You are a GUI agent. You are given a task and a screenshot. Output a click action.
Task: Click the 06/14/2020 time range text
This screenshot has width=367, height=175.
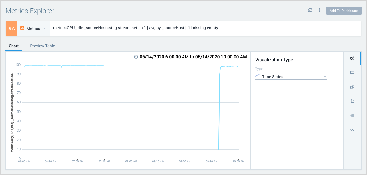(193, 57)
